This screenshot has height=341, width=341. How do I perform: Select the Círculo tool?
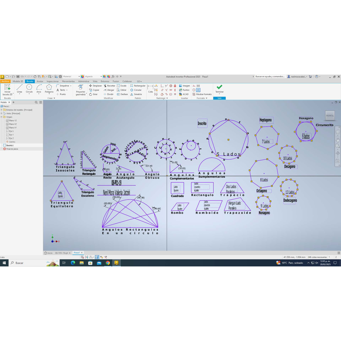click(29, 89)
